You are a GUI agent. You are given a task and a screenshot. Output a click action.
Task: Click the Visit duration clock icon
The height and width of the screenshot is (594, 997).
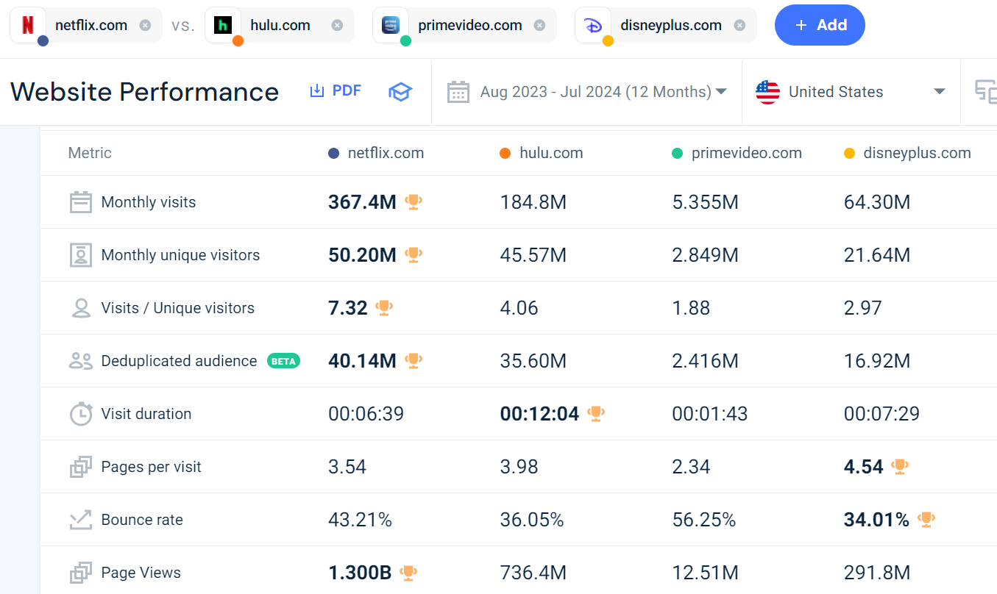pyautogui.click(x=80, y=414)
